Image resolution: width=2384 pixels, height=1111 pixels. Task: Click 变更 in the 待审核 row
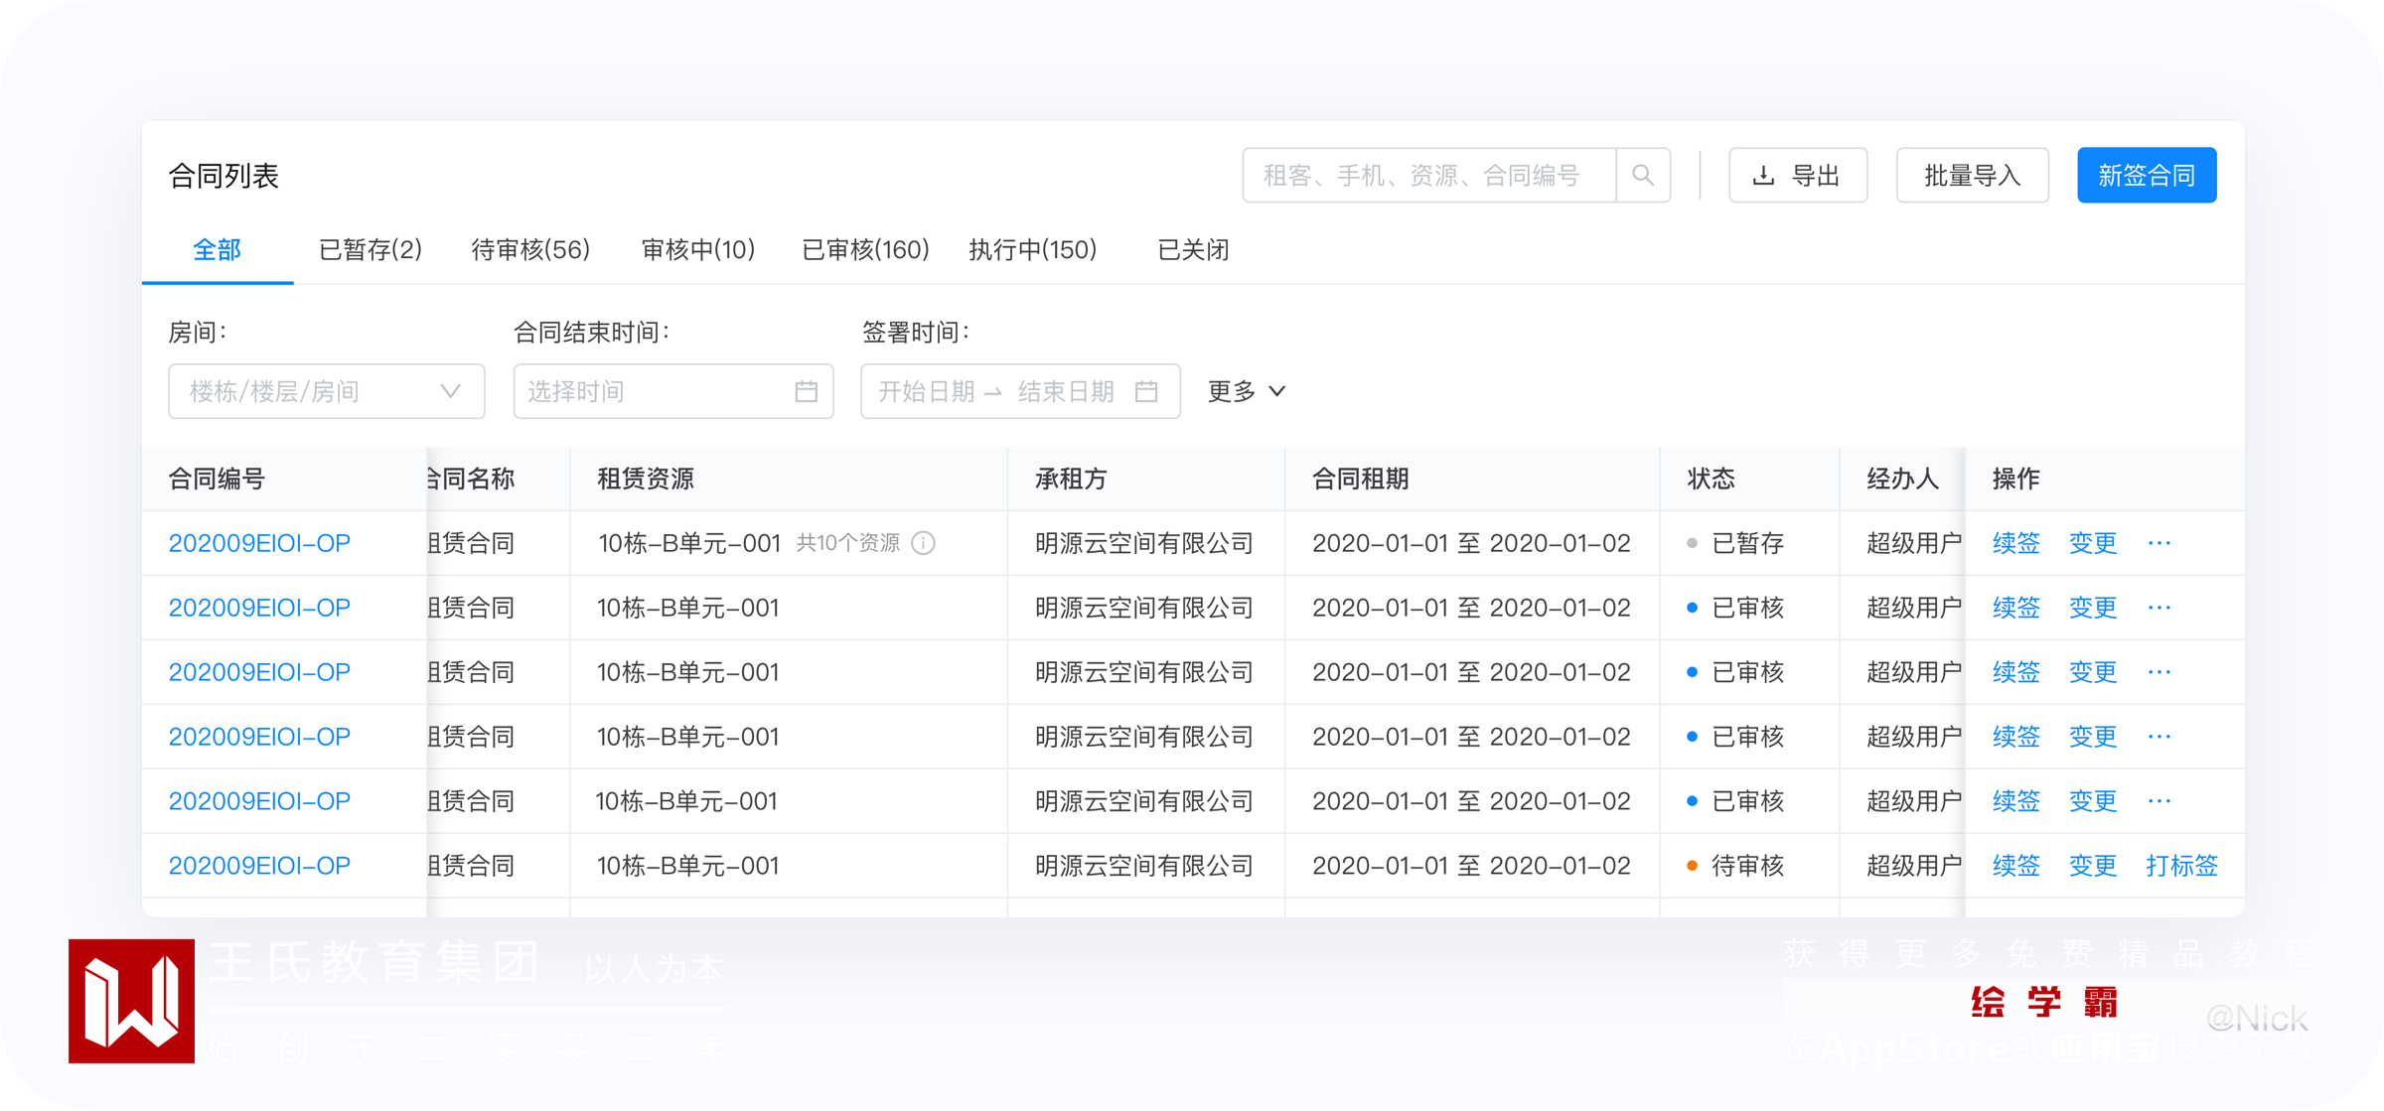click(2092, 866)
